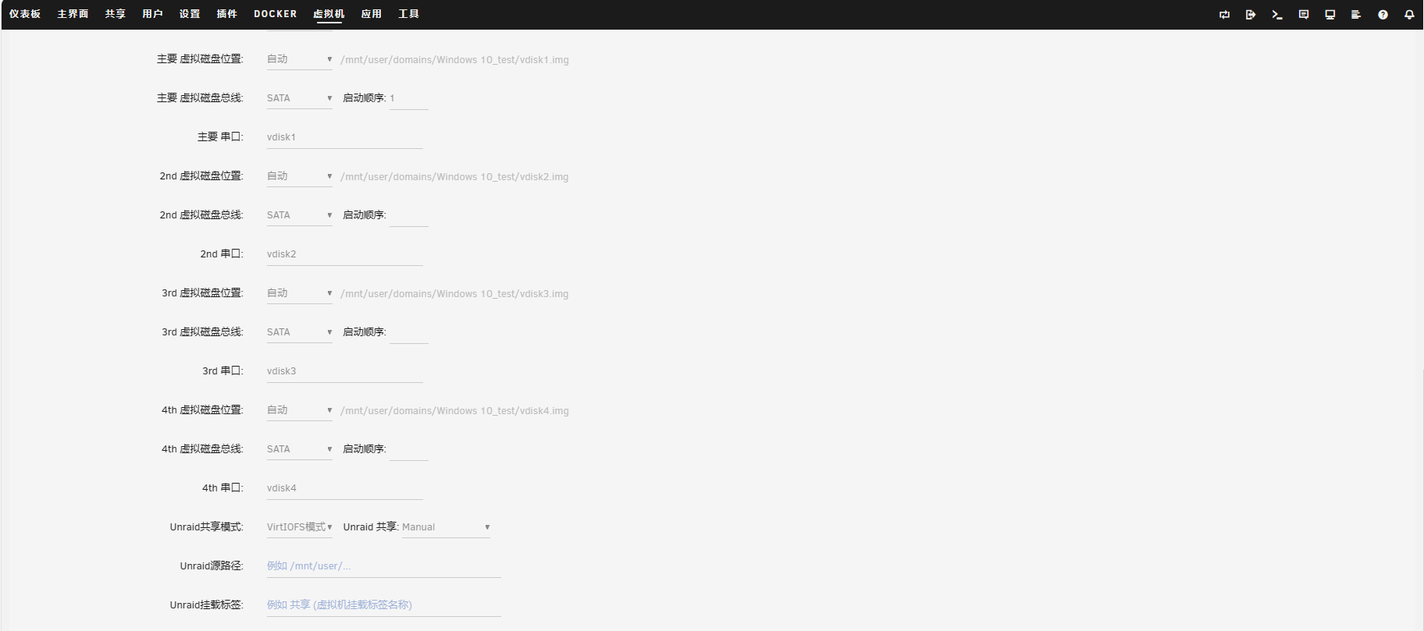
Task: Click Unraid源路径 input field
Action: pyautogui.click(x=384, y=566)
